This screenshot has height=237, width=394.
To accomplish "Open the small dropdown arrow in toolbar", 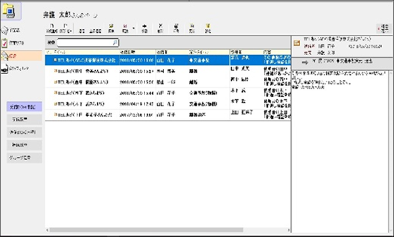I will coord(133,28).
